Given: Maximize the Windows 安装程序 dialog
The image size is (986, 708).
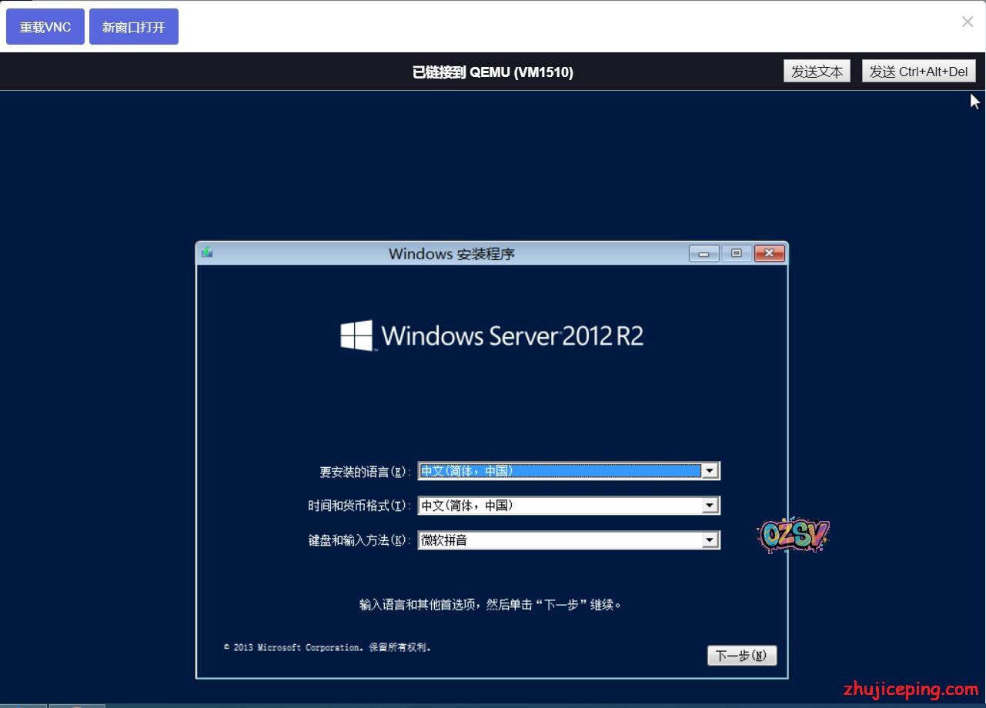Looking at the screenshot, I should (x=737, y=253).
